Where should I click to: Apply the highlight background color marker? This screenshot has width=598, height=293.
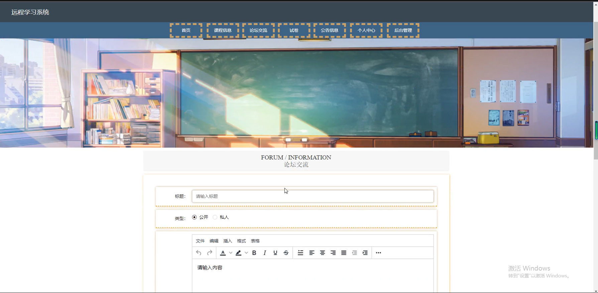238,253
